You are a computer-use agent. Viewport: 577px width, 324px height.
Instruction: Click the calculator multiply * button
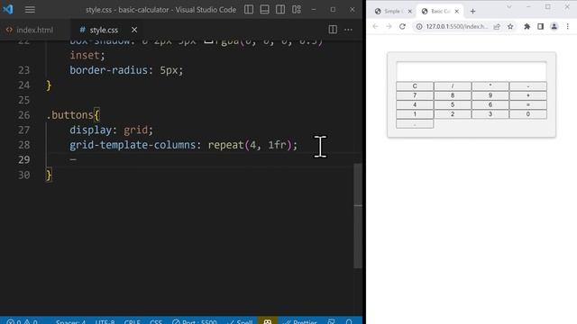pyautogui.click(x=490, y=86)
